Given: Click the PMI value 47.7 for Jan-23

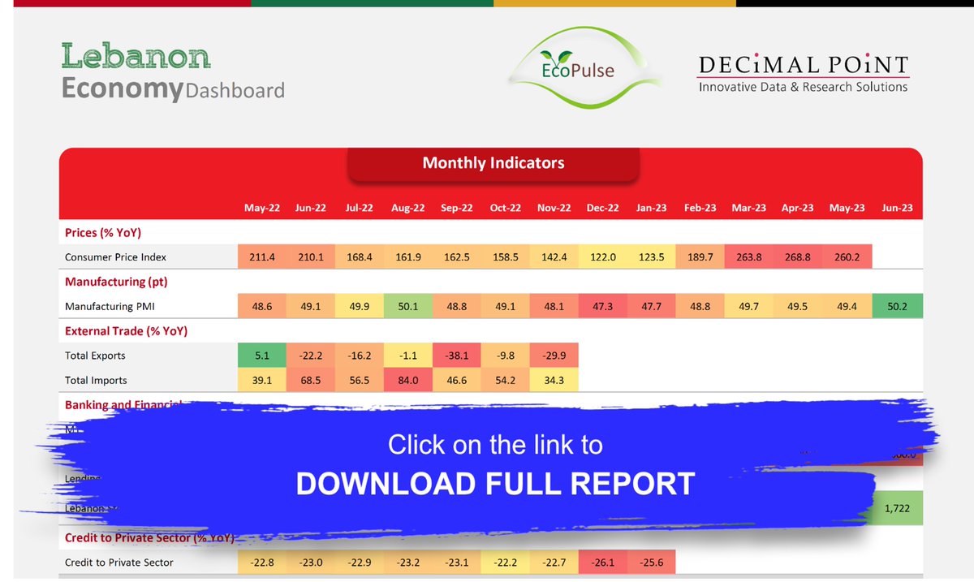Looking at the screenshot, I should pos(651,306).
